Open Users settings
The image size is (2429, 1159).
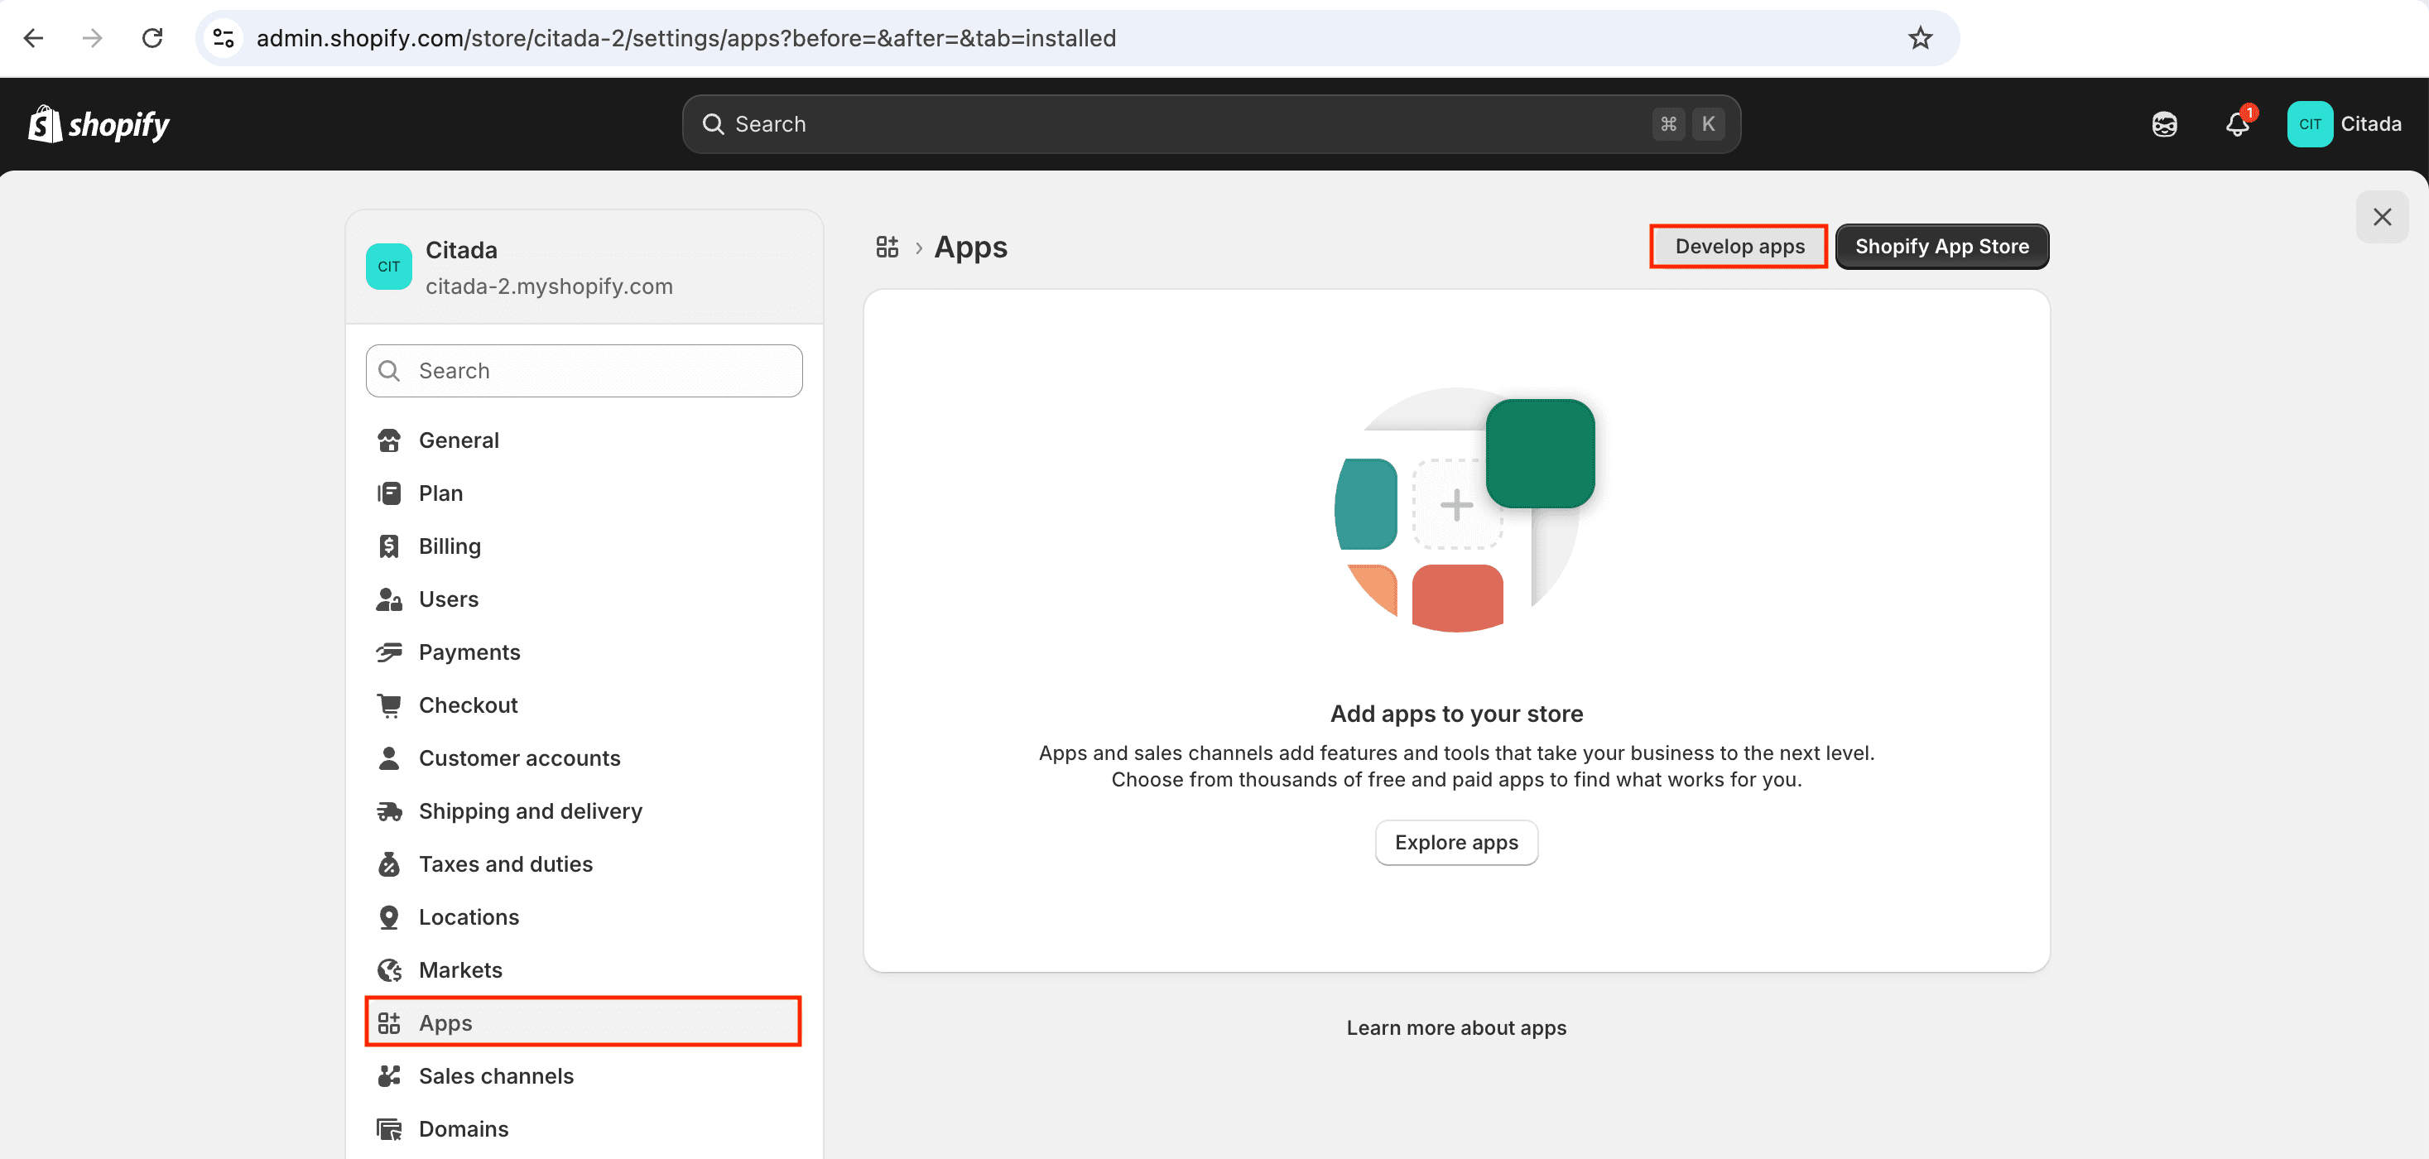point(584,599)
